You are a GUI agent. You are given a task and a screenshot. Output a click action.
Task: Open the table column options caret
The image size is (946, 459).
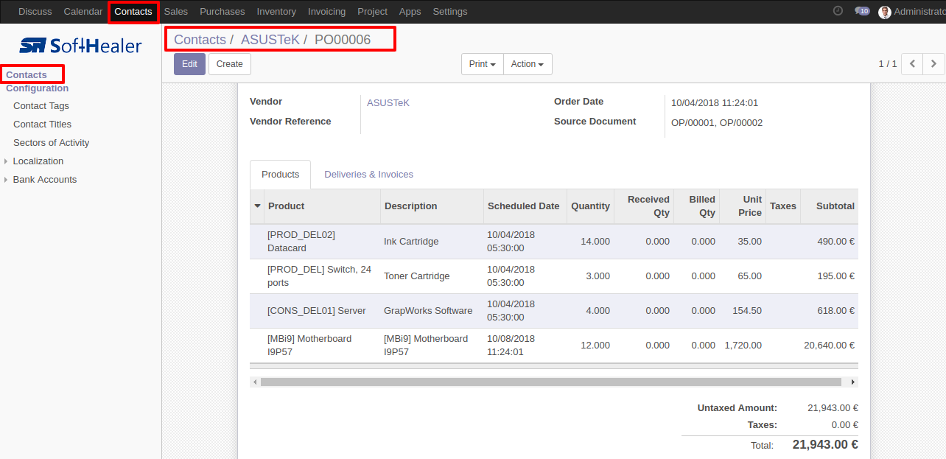click(x=257, y=206)
